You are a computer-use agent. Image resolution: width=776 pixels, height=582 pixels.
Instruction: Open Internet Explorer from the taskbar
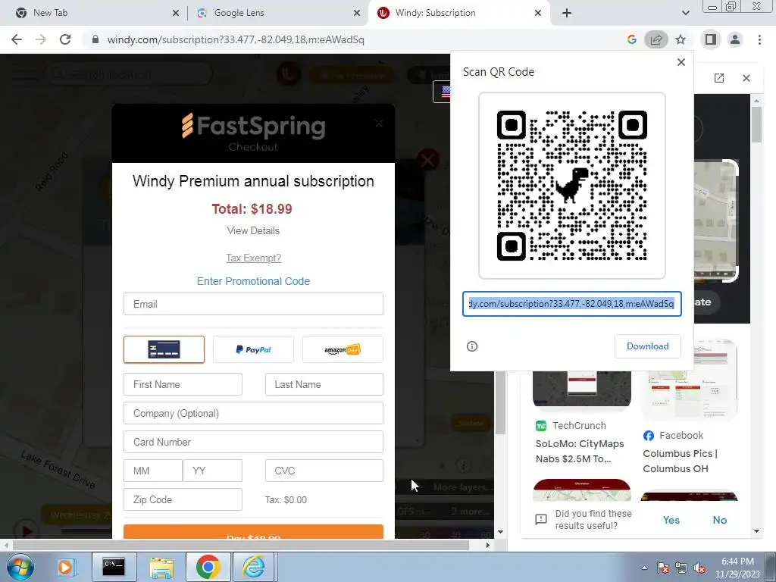(253, 567)
